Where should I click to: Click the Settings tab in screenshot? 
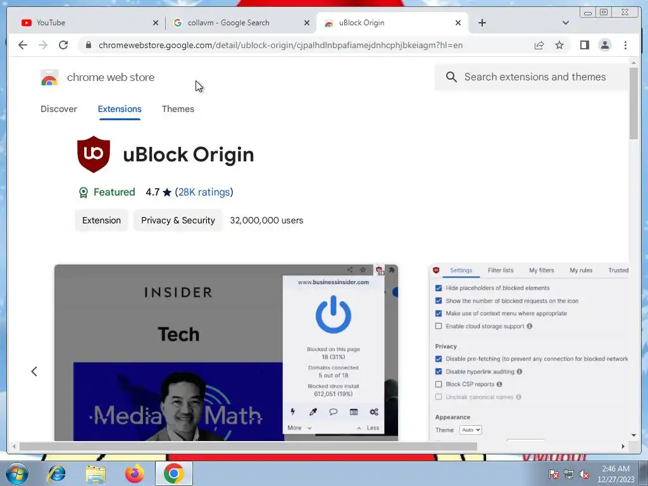pos(461,270)
